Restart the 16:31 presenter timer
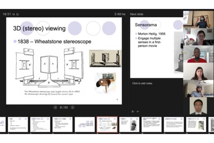Screen dimensions: 214x143 coord(17,14)
